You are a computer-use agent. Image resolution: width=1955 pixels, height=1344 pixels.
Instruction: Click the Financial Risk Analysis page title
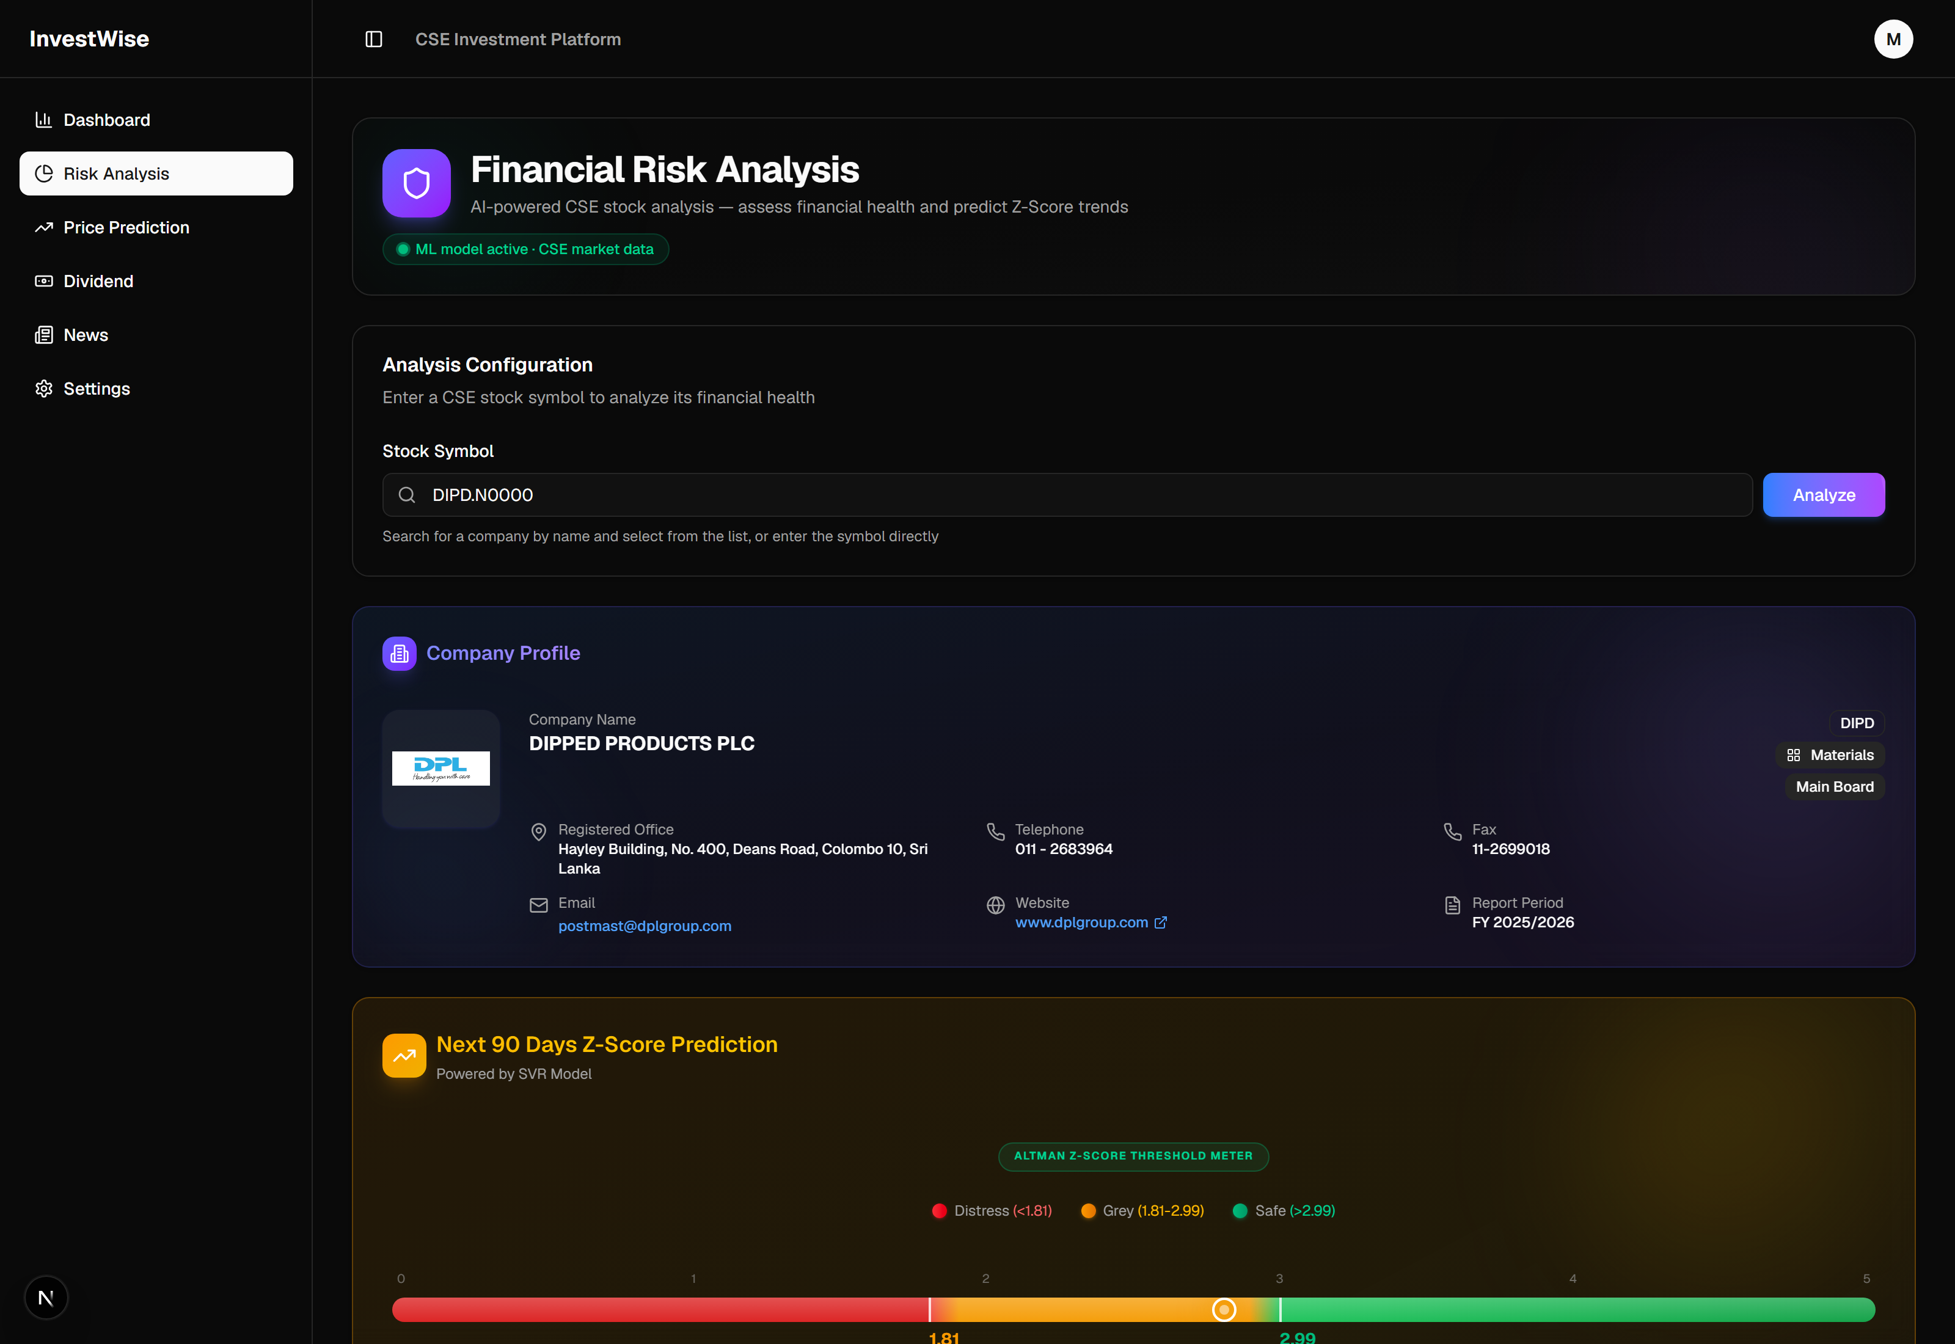tap(664, 169)
